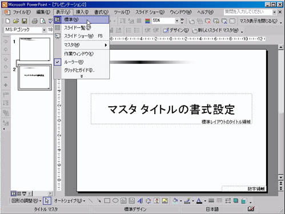Click spell check status icon
Viewport: 285px width, 214px height.
tap(251, 209)
